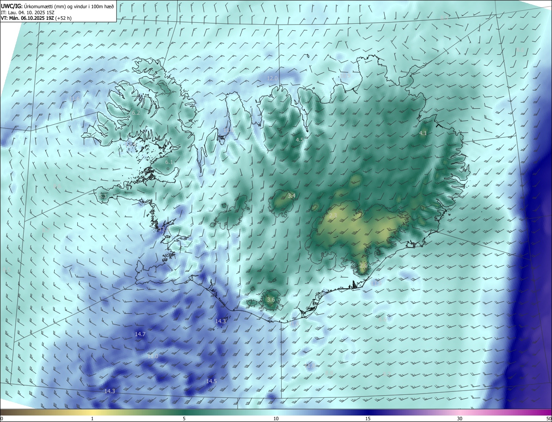The height and width of the screenshot is (422, 552).
Task: Click the 5.3 value on the western peninsula
Action: click(102, 196)
